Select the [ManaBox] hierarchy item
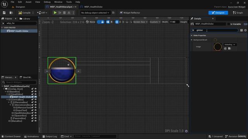This screenshot has height=139, width=248. [x=17, y=121]
